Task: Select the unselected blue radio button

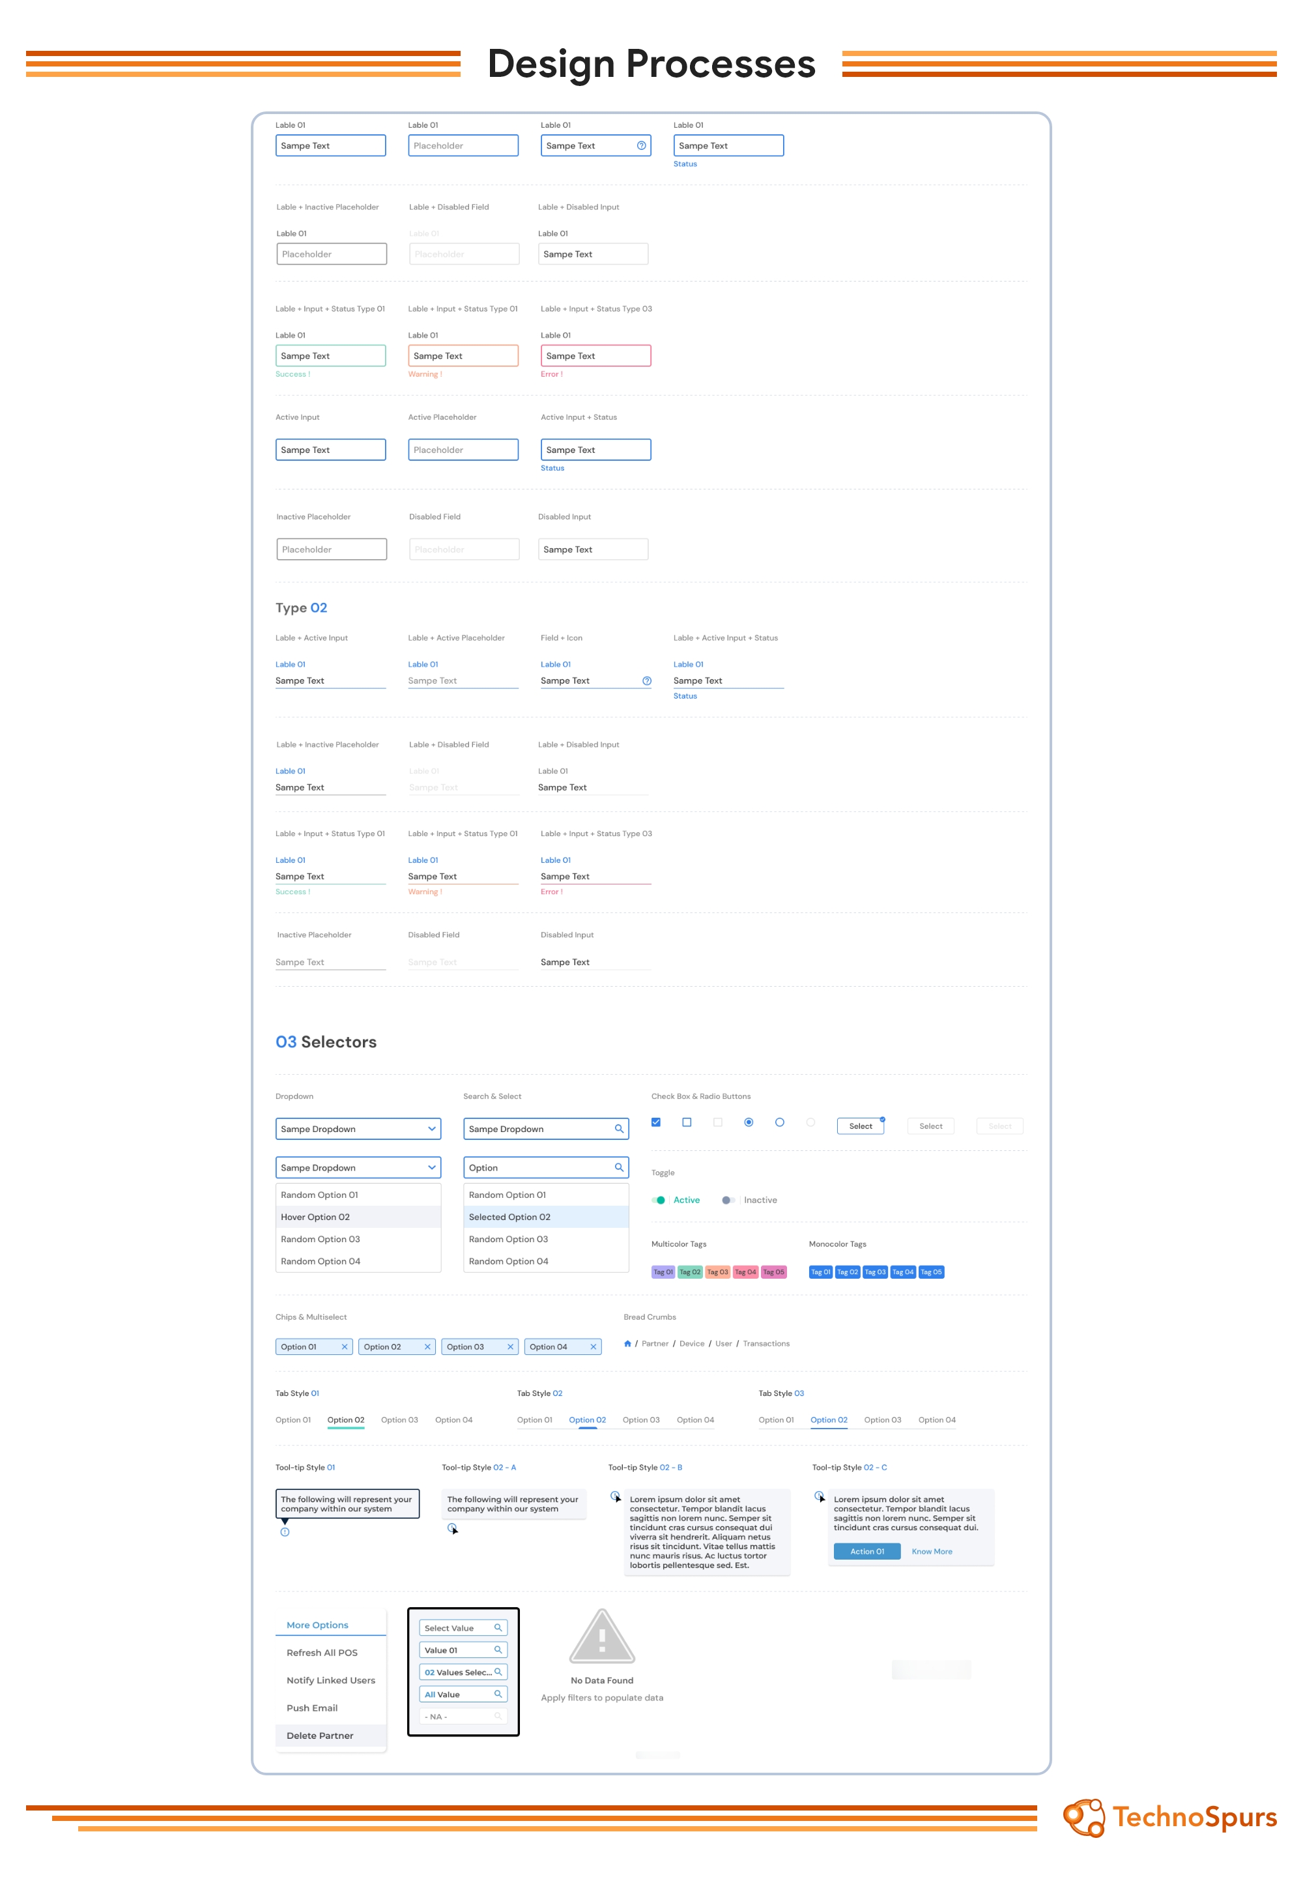Action: pyautogui.click(x=780, y=1122)
